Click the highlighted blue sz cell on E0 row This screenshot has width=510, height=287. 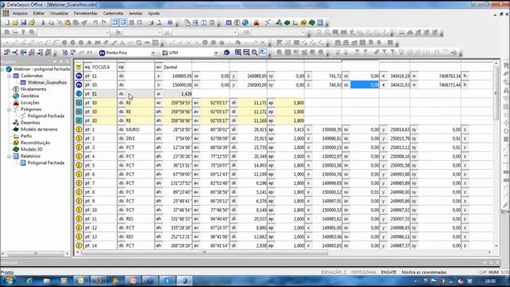365,85
